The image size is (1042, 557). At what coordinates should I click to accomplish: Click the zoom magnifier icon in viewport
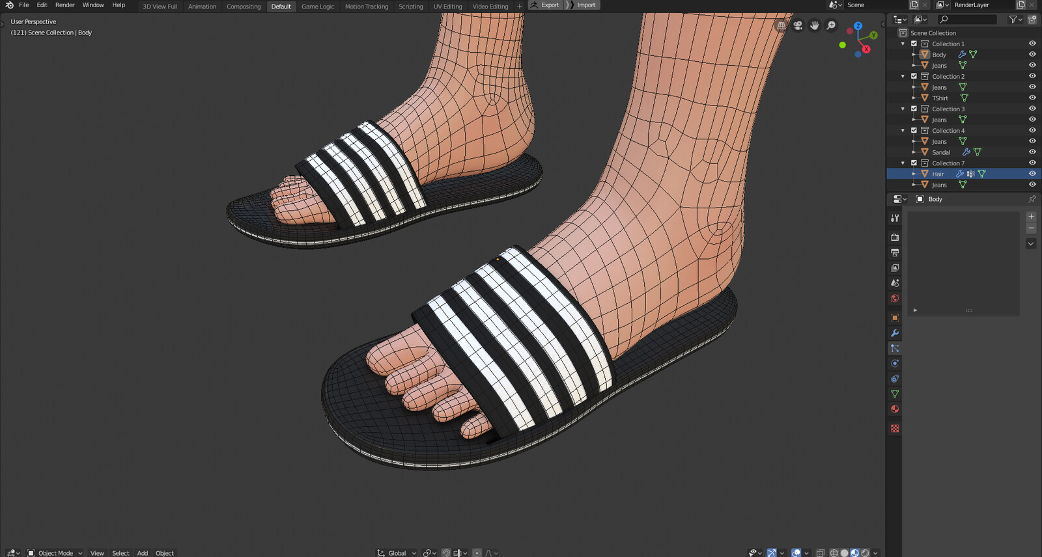tap(831, 25)
